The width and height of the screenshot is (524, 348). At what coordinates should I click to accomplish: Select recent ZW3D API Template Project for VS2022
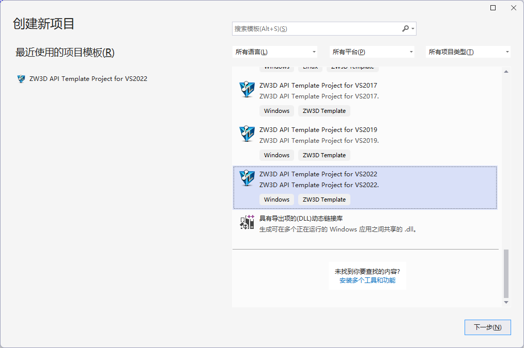coord(88,79)
